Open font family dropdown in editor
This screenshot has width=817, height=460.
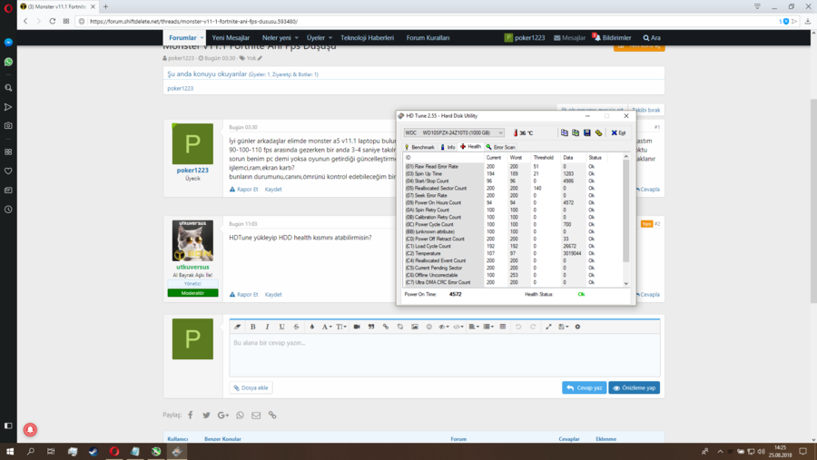click(326, 327)
